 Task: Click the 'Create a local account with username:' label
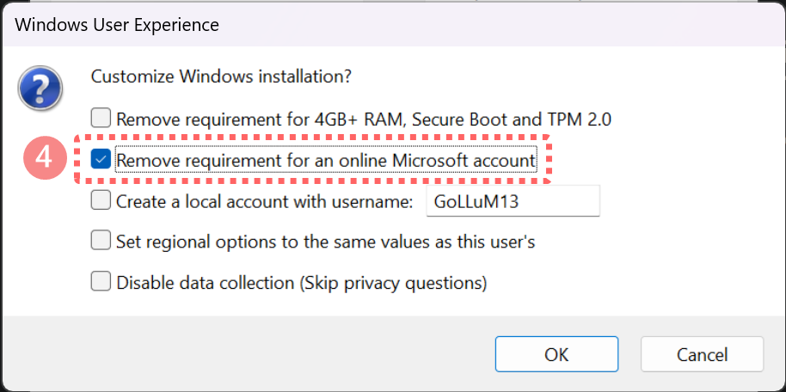(259, 201)
